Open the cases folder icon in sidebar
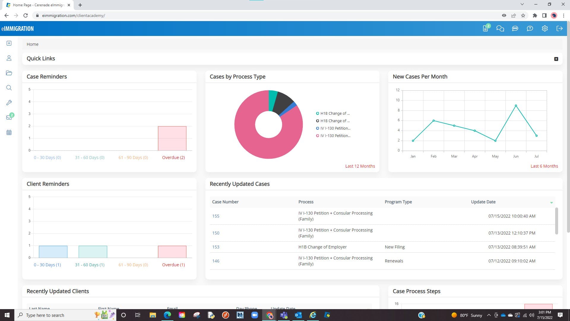 click(9, 73)
